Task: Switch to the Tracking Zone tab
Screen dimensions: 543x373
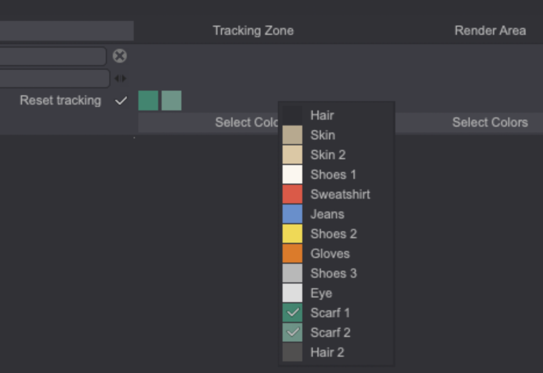Action: pos(253,30)
